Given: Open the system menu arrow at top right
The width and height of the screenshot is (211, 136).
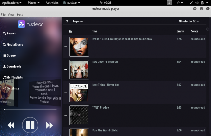Looking at the screenshot, I should coord(207,3).
